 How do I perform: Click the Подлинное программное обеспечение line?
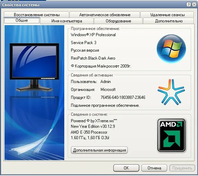(x=105, y=105)
